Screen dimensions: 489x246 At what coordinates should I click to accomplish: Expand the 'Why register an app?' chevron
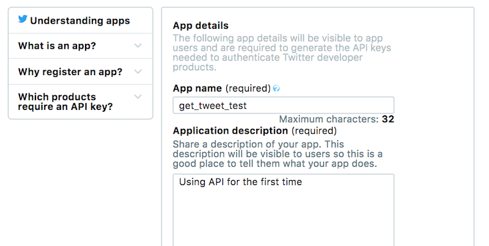[138, 71]
